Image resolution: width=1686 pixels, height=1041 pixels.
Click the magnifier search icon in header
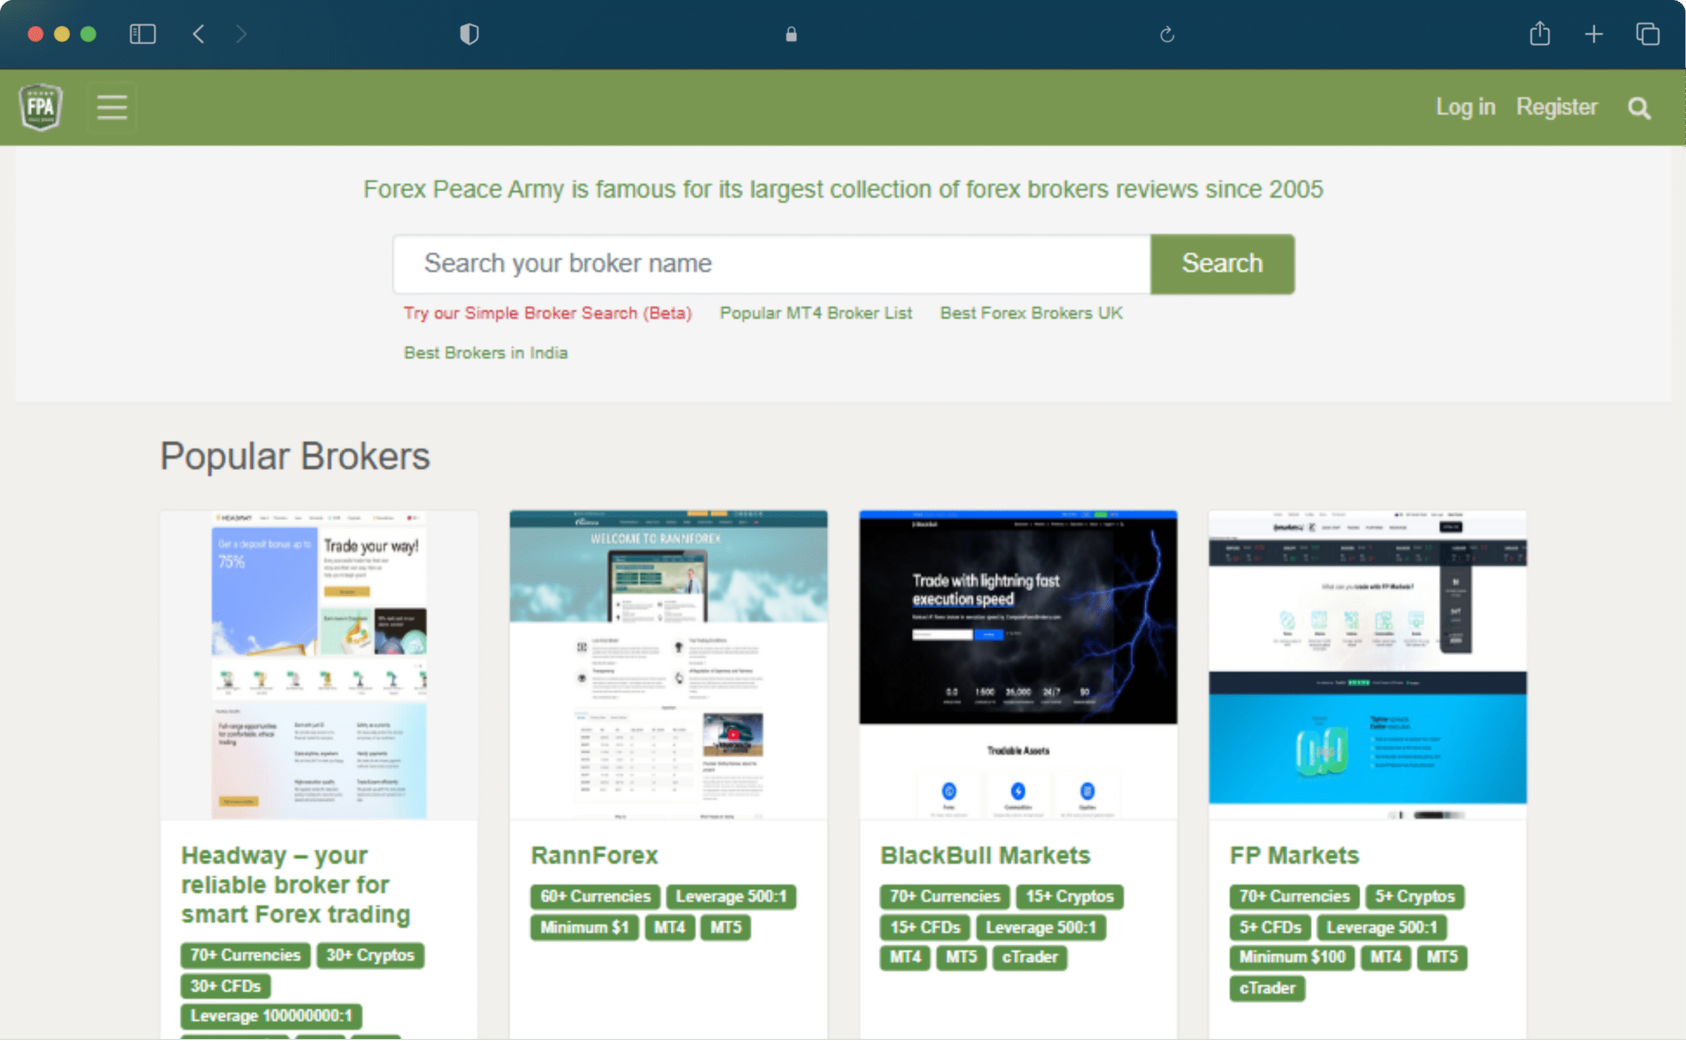pyautogui.click(x=1639, y=108)
